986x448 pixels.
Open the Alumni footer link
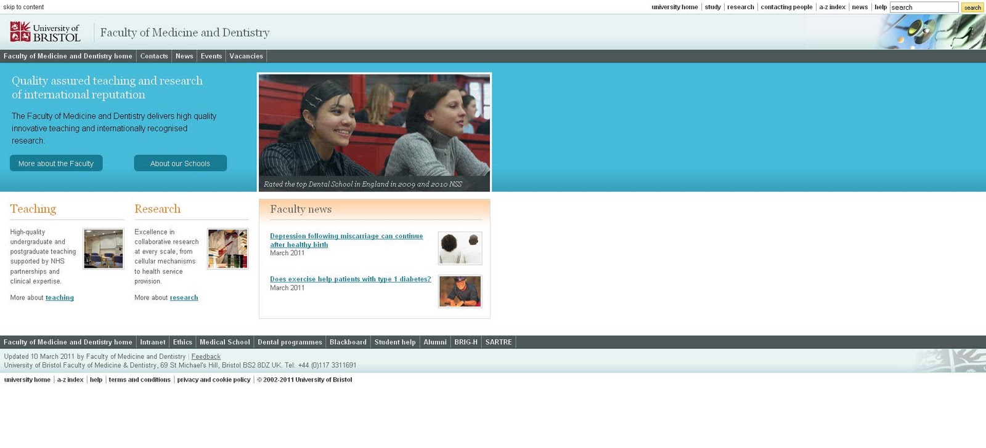[435, 342]
